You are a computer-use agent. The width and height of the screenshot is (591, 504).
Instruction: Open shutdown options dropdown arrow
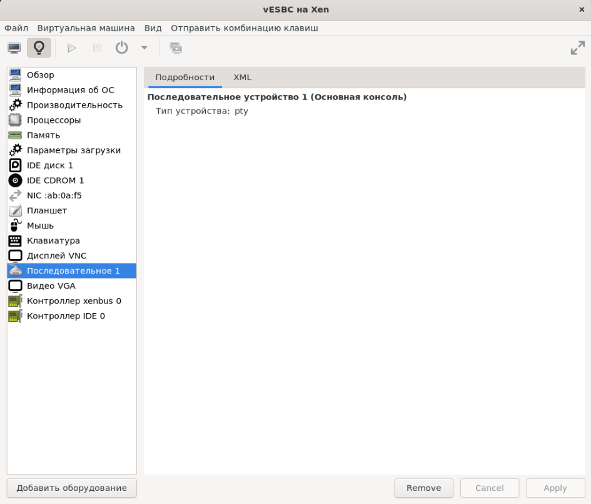click(144, 48)
